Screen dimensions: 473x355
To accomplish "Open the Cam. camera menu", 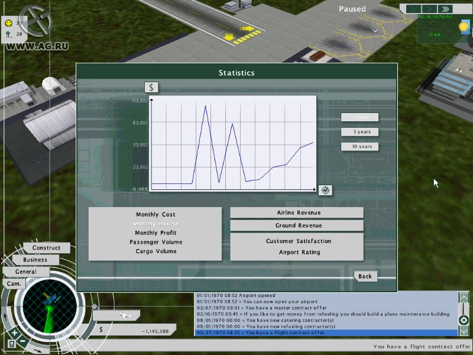I will [14, 284].
